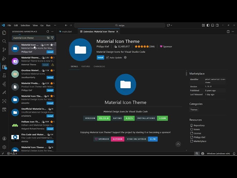Open the Explorer view in activity bar
The image size is (237, 178).
click(4, 33)
